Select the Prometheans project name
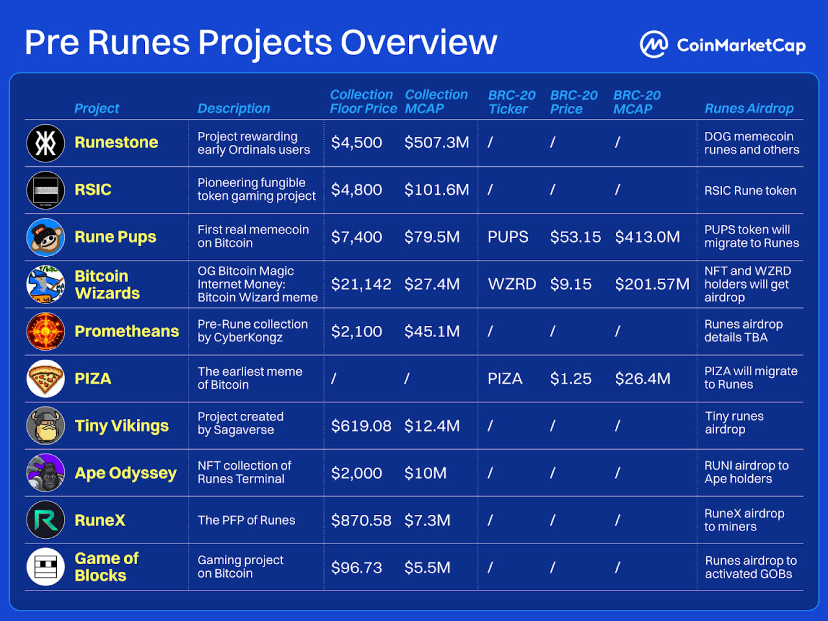Viewport: 828px width, 621px height. coord(127,331)
